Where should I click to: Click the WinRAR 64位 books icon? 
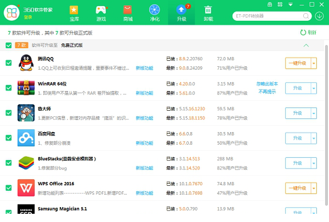coord(26,88)
